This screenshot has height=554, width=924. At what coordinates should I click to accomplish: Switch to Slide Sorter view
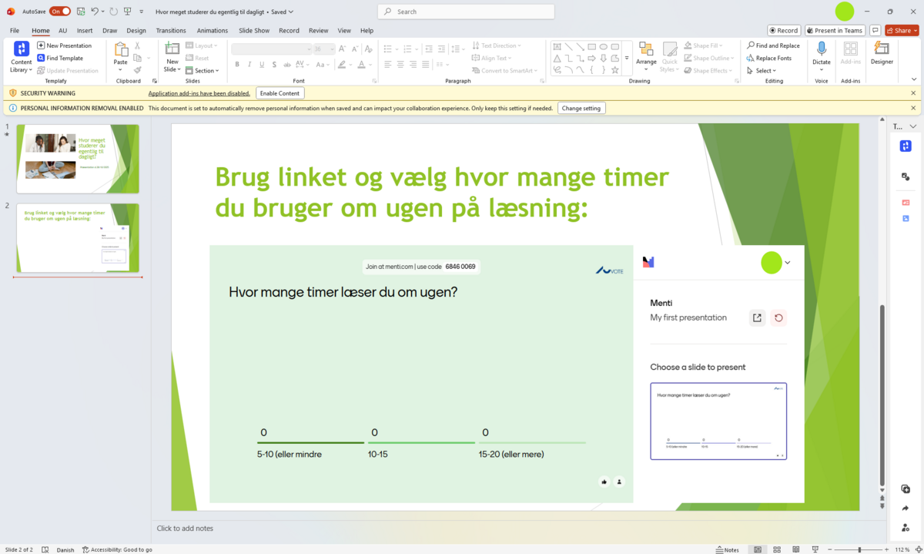click(x=776, y=549)
